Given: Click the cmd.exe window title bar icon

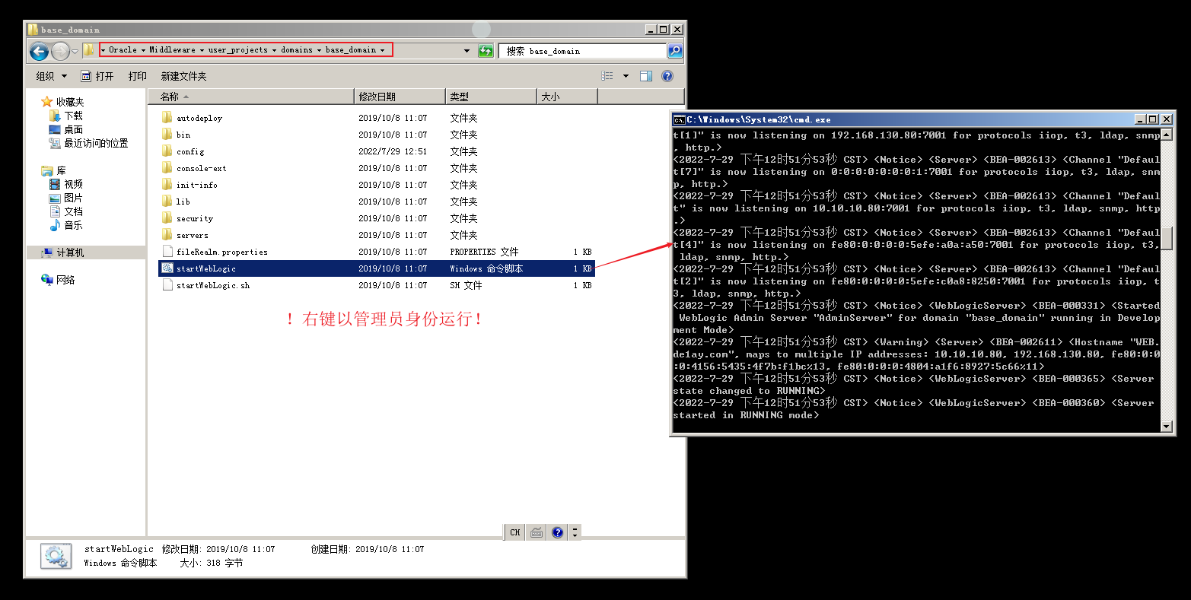Looking at the screenshot, I should 679,119.
